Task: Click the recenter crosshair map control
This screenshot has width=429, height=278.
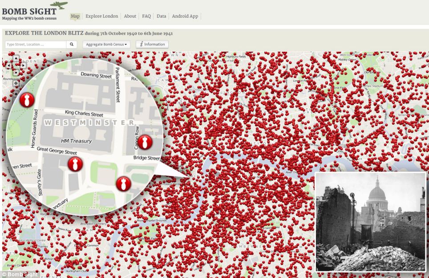Action: (16, 82)
